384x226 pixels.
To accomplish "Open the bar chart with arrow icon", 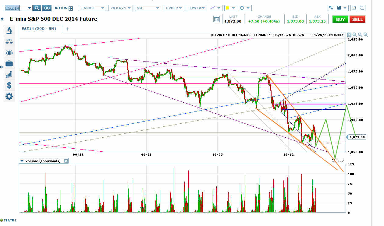I will 9,74.
